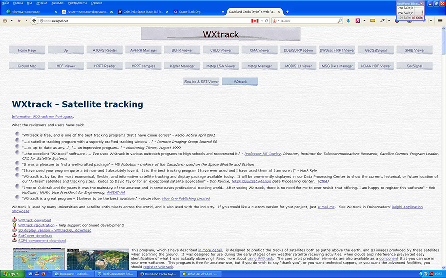
Task: Open the dropdown arrow beside red S icon
Action: [x=364, y=21]
